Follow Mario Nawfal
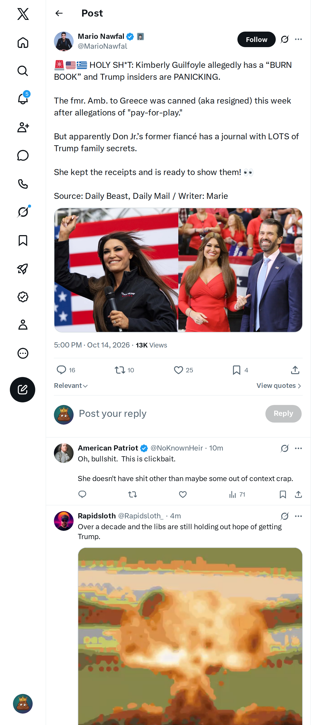The width and height of the screenshot is (311, 725). 256,39
